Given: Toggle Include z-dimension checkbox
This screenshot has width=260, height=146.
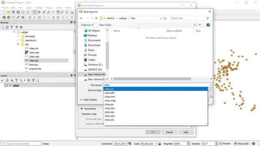Looking at the screenshot, I should pos(83,124).
